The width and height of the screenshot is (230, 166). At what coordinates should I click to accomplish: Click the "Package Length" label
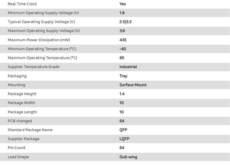(x=22, y=112)
